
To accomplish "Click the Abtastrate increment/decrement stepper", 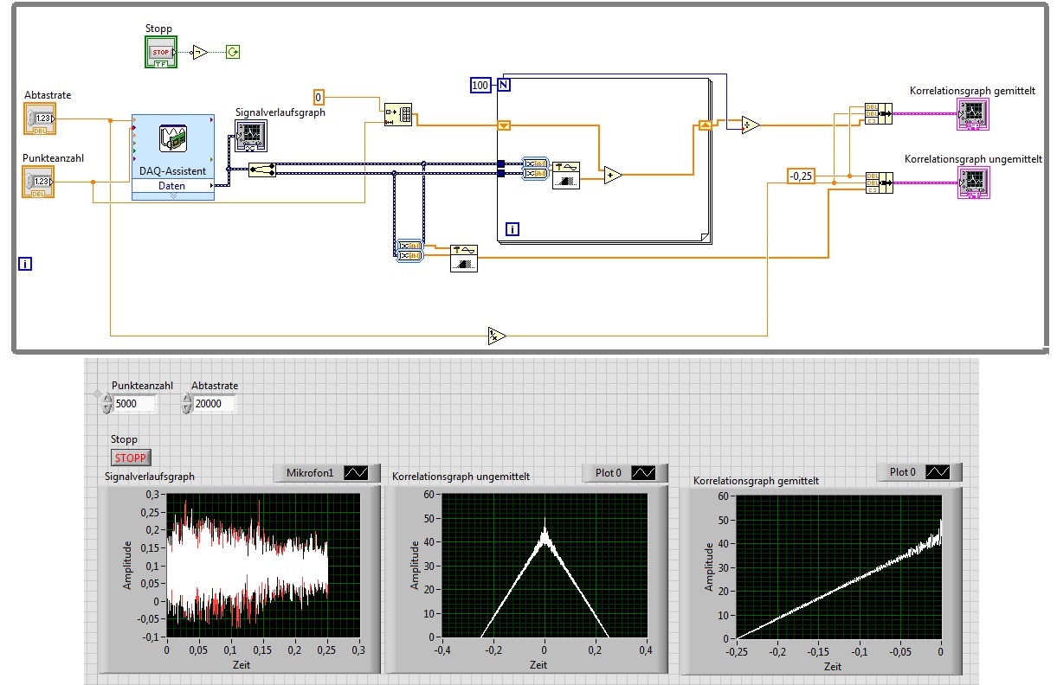I will (186, 403).
